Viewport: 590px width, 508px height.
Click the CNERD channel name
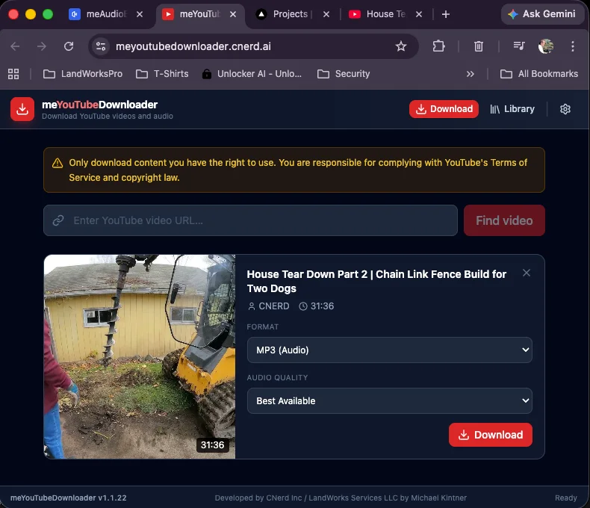(273, 306)
